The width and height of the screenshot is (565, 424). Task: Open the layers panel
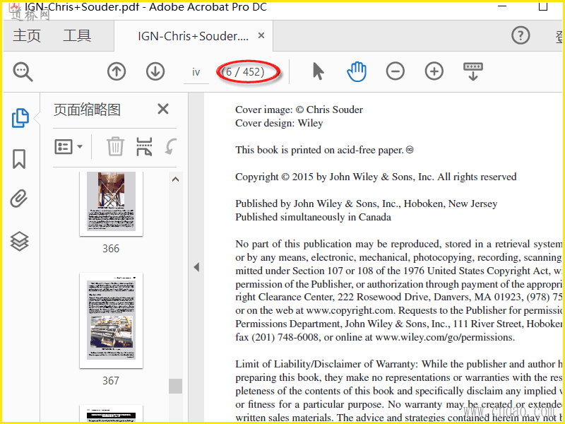19,241
